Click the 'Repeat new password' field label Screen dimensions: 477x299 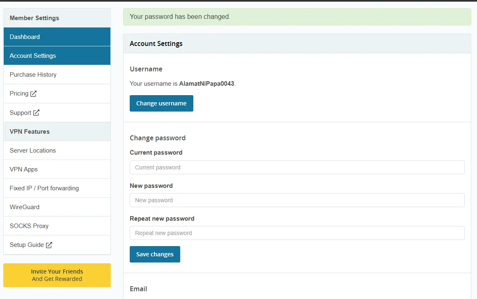pos(162,219)
